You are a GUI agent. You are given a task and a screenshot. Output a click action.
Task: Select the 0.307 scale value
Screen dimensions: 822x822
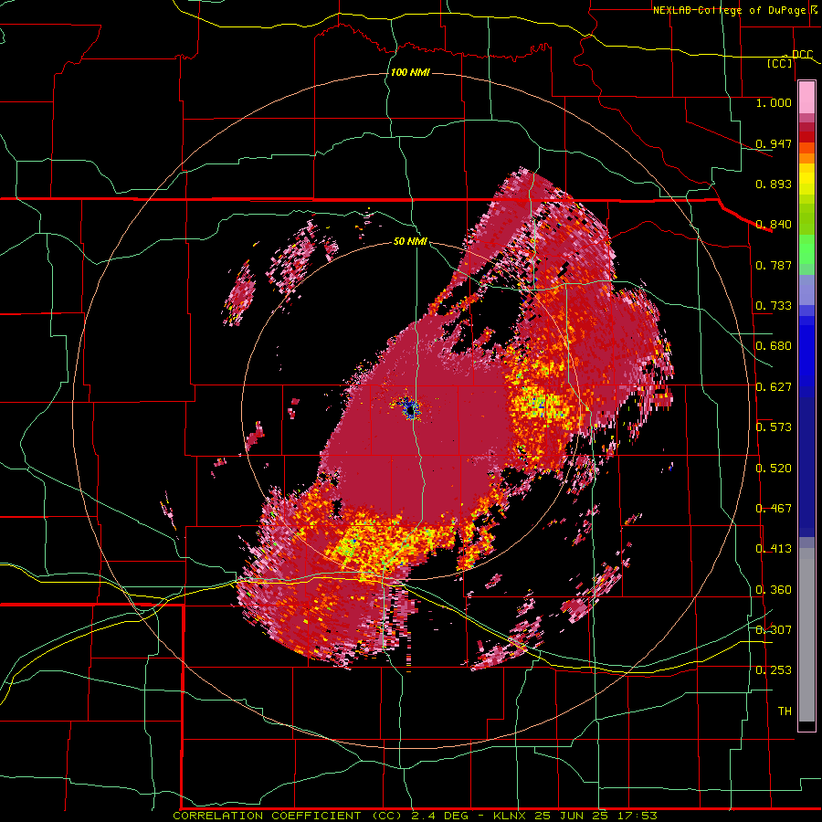pos(774,629)
